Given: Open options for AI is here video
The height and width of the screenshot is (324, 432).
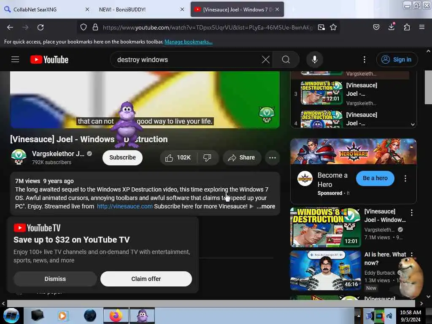Looking at the screenshot, I should coord(412,254).
